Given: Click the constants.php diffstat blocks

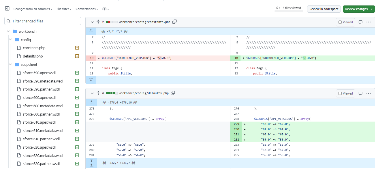Looking at the screenshot, I should click(x=112, y=22).
